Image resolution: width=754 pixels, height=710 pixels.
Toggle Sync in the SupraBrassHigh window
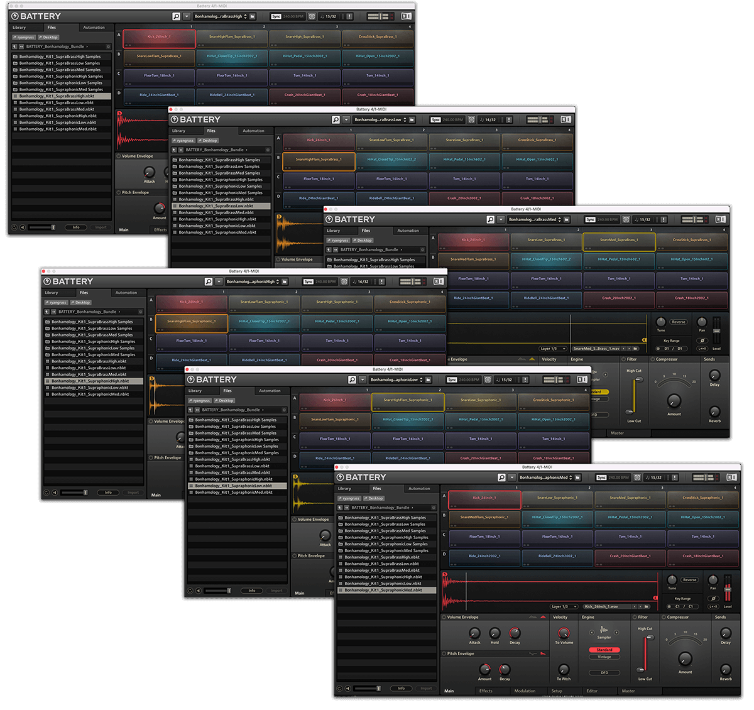pyautogui.click(x=276, y=16)
